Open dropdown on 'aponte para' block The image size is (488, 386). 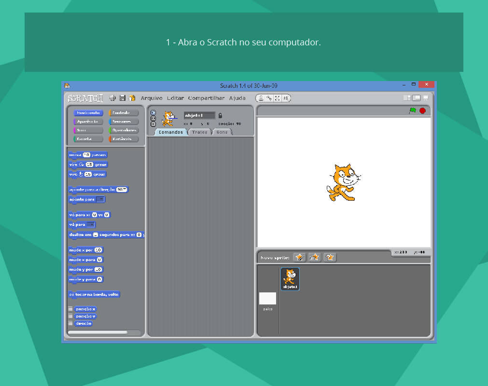100,199
